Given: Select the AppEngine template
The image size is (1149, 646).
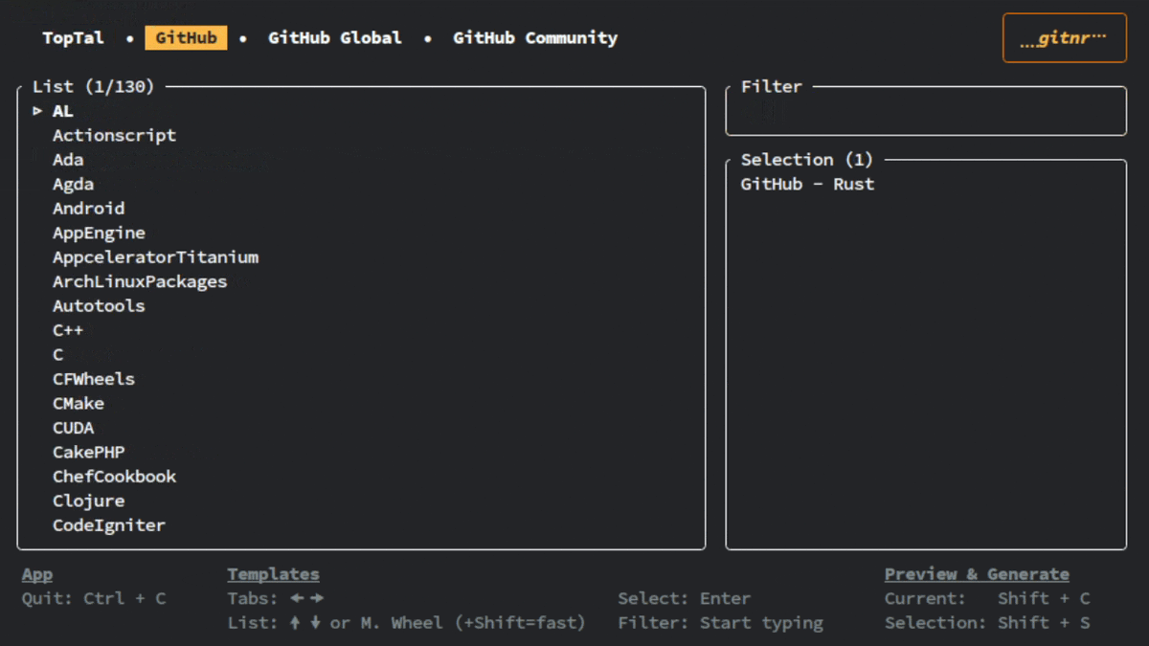Looking at the screenshot, I should coord(99,233).
